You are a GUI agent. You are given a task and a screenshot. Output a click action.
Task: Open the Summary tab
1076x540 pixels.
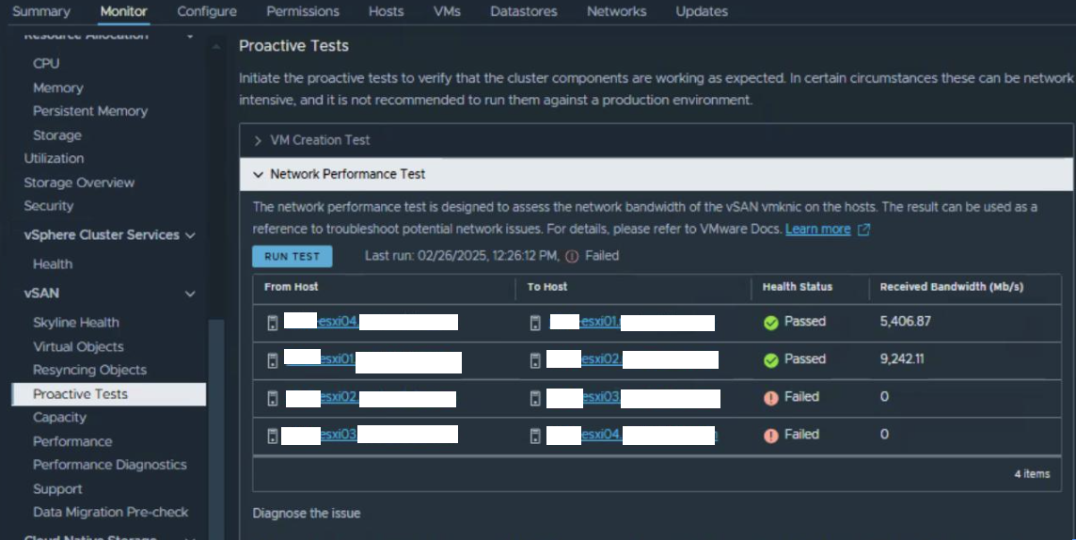coord(41,11)
